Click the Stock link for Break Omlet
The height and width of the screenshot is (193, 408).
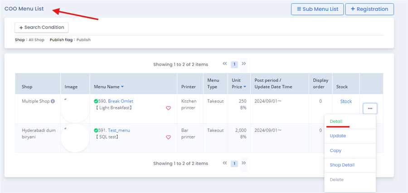346,101
